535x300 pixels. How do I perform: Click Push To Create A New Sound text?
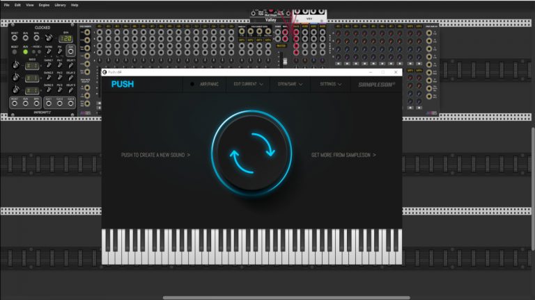(x=155, y=155)
